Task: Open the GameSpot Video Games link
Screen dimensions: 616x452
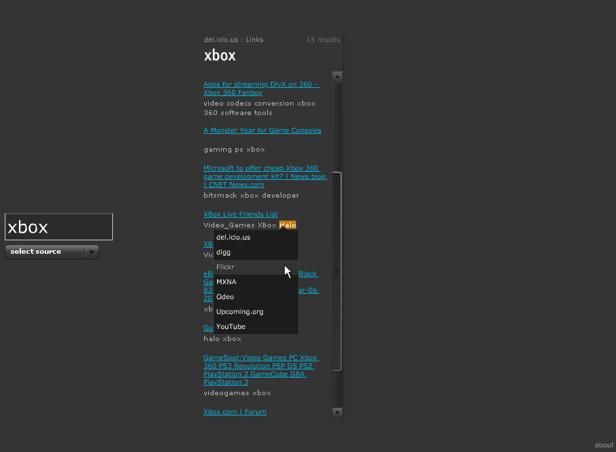Action: [260, 369]
